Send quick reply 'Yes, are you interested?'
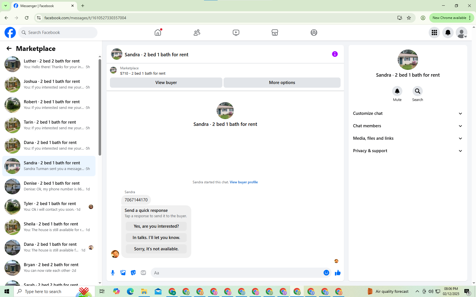This screenshot has width=476, height=297. pyautogui.click(x=156, y=226)
